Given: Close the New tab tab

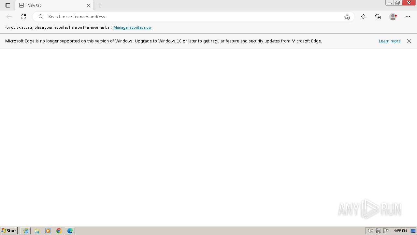Looking at the screenshot, I should (88, 5).
